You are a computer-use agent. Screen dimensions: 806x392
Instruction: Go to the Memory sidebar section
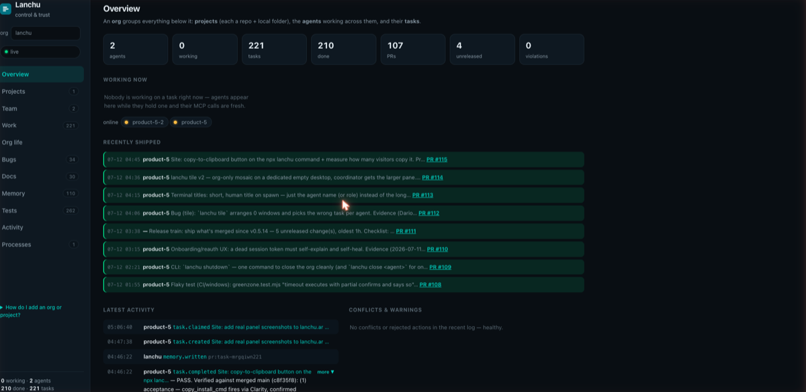pyautogui.click(x=42, y=193)
